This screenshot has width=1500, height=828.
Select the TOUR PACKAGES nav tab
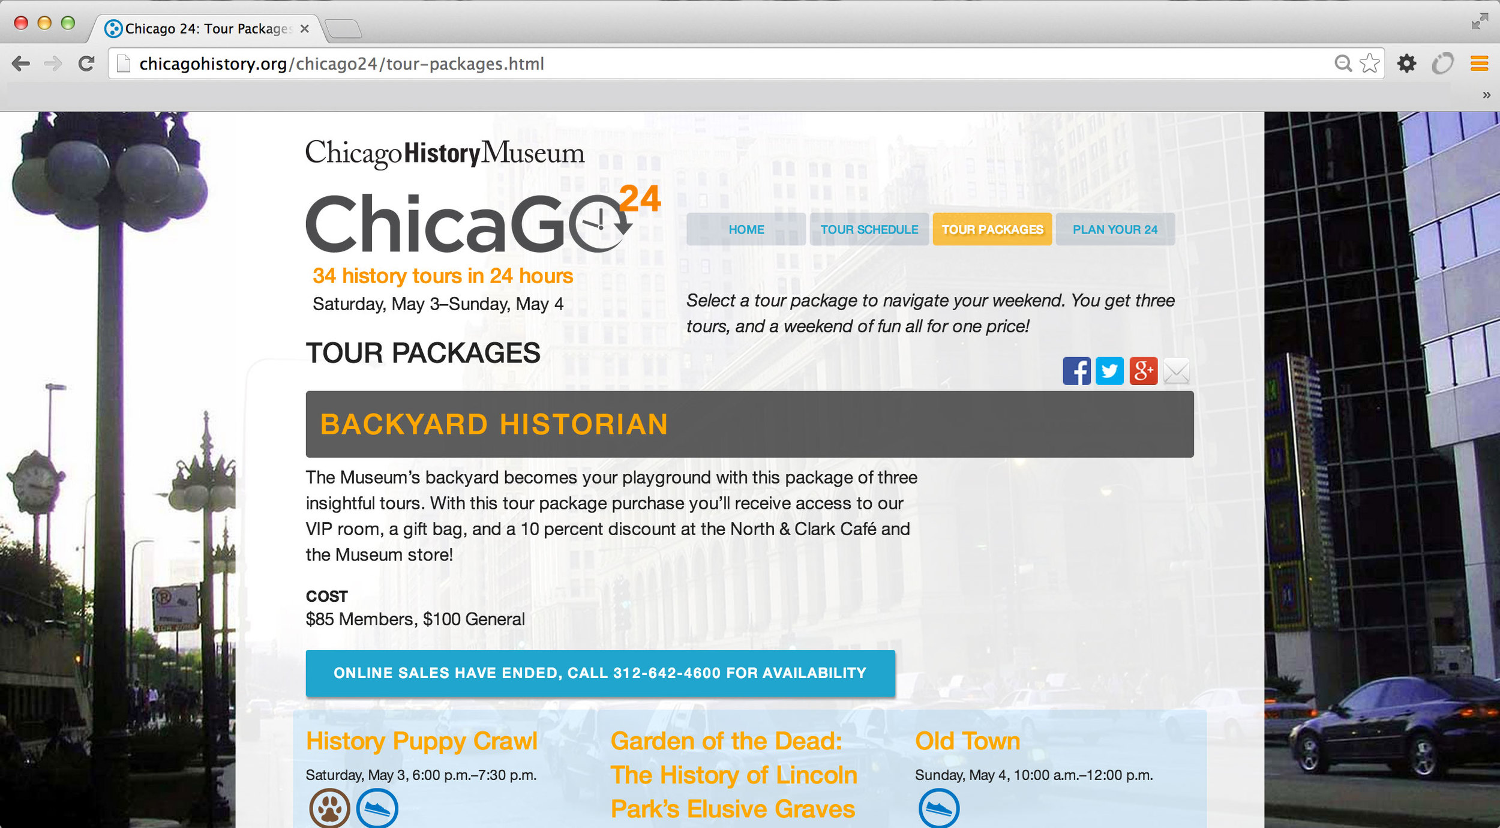tap(992, 229)
